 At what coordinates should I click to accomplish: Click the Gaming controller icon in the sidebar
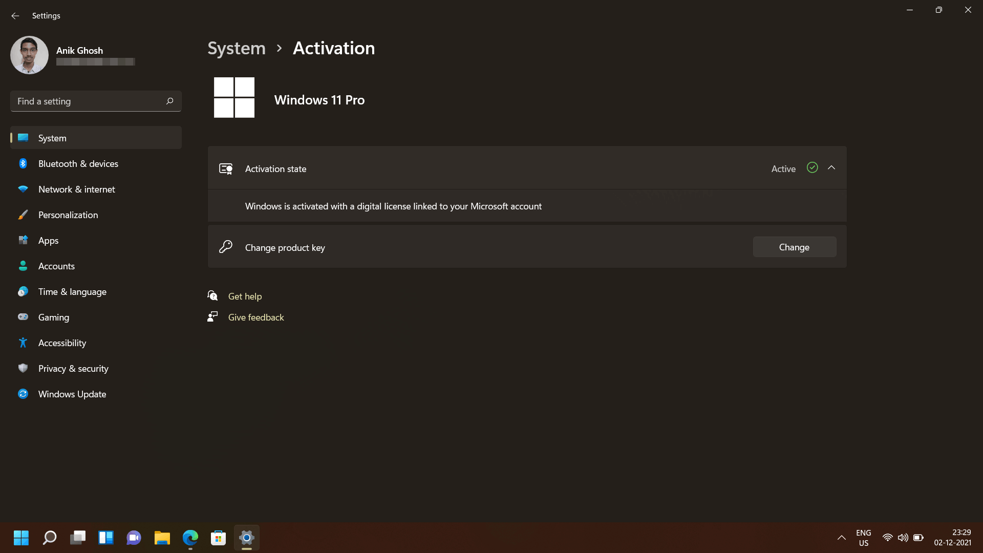tap(23, 317)
